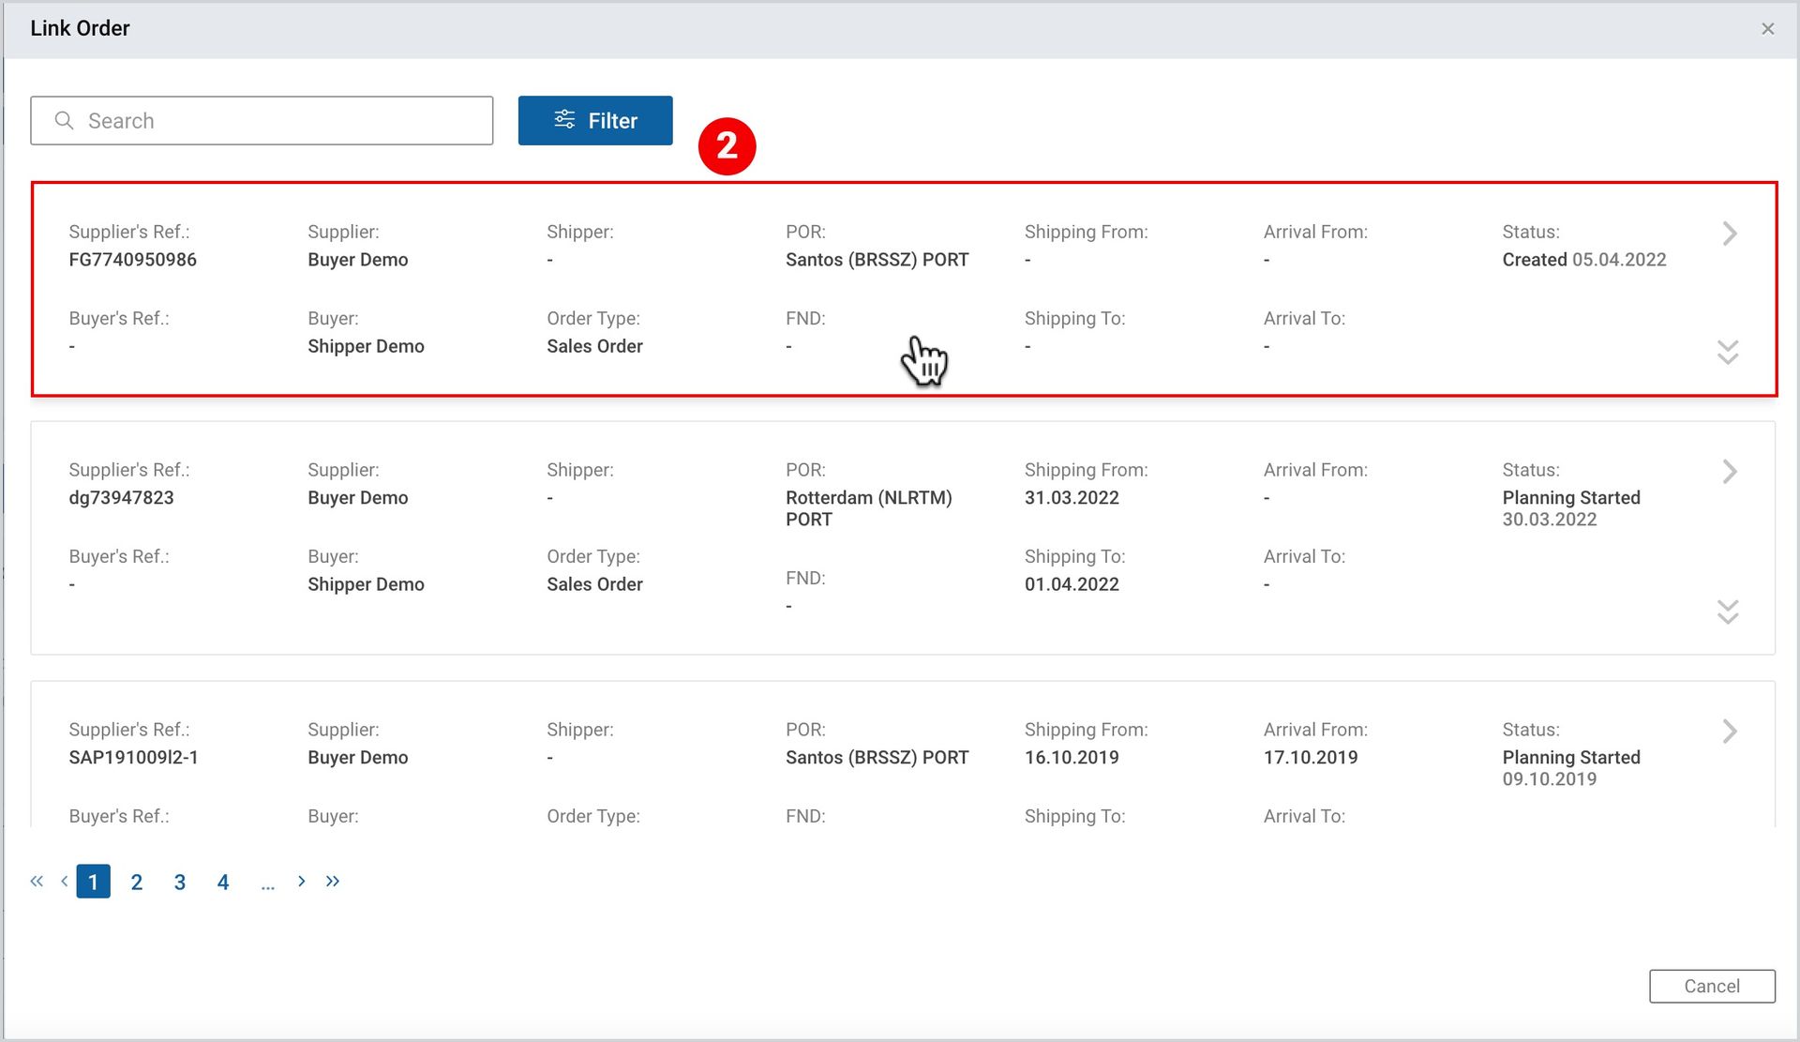The image size is (1800, 1042).
Task: Click the sliders icon on Filter button
Action: tap(564, 119)
